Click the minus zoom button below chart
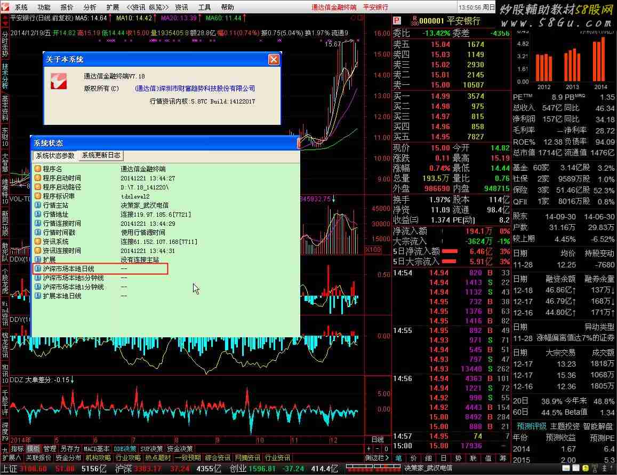 tap(378, 449)
